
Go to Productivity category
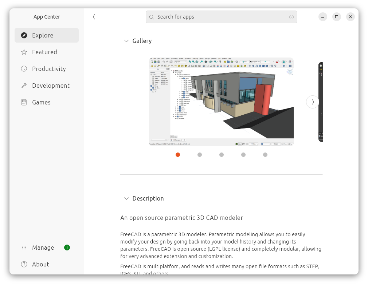click(47, 69)
